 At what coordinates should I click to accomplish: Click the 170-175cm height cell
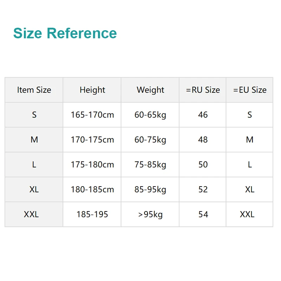(92, 140)
